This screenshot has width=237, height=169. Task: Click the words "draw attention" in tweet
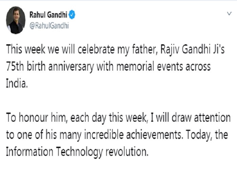[201, 118]
